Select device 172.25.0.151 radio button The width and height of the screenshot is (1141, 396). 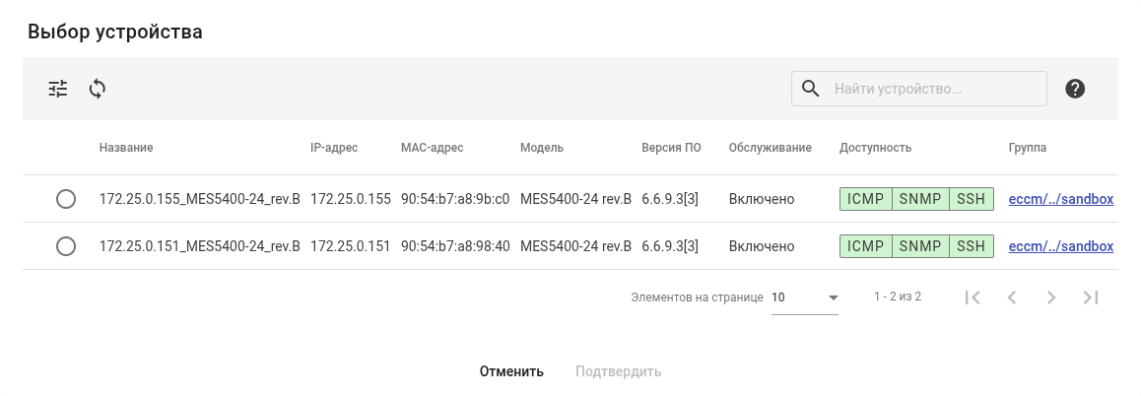tap(66, 246)
